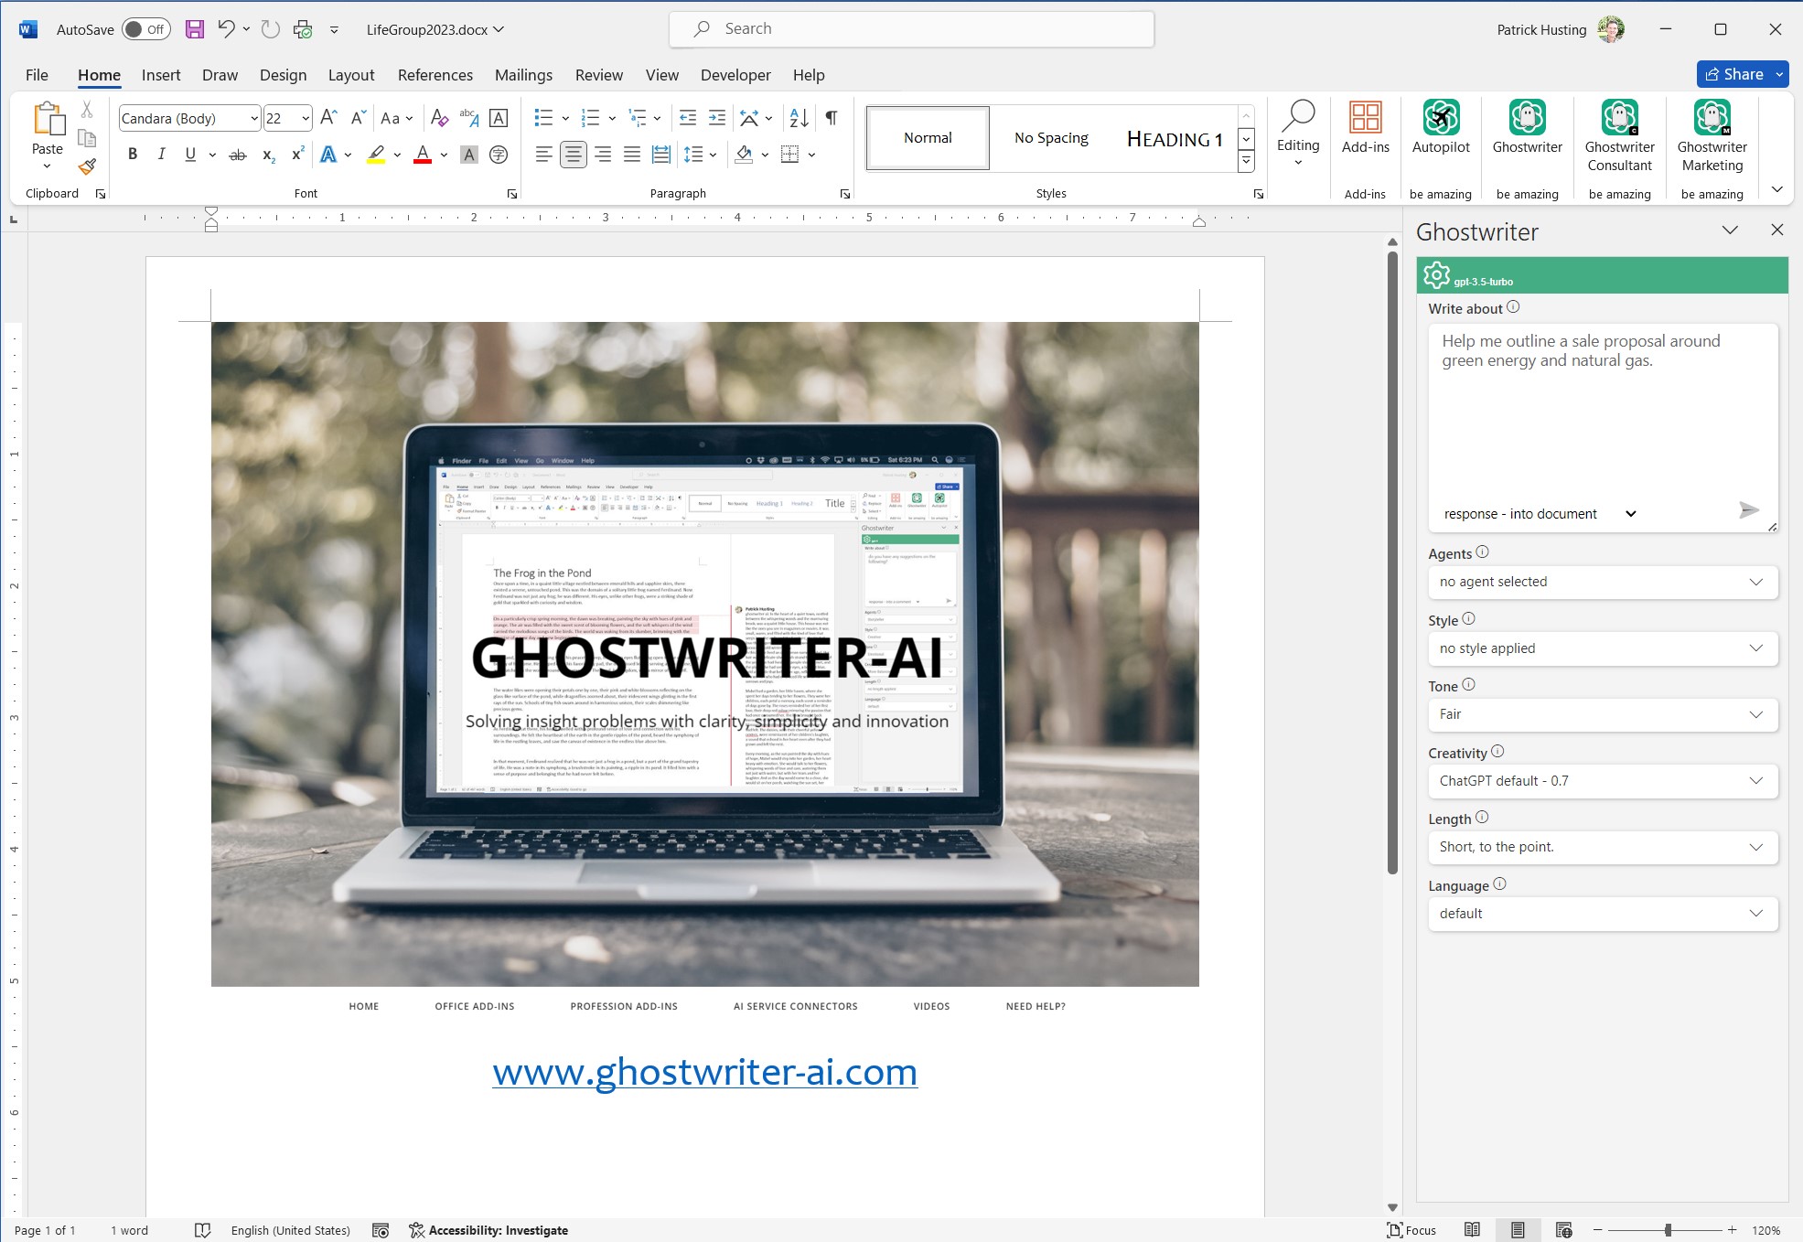Toggle Italic formatting
Image resolution: width=1803 pixels, height=1242 pixels.
[161, 155]
